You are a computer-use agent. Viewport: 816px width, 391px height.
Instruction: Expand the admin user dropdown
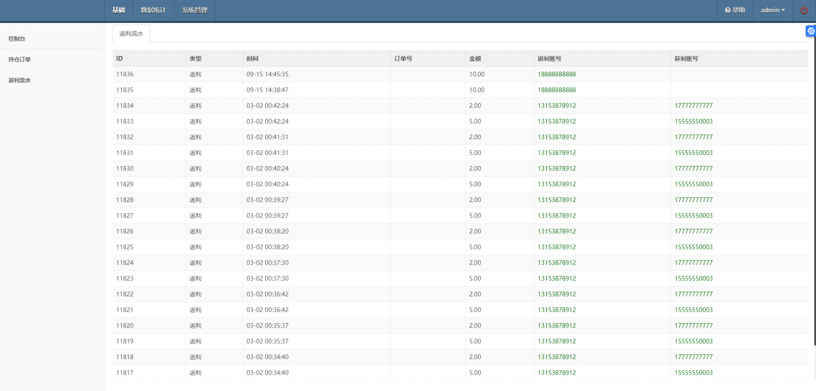click(x=772, y=10)
